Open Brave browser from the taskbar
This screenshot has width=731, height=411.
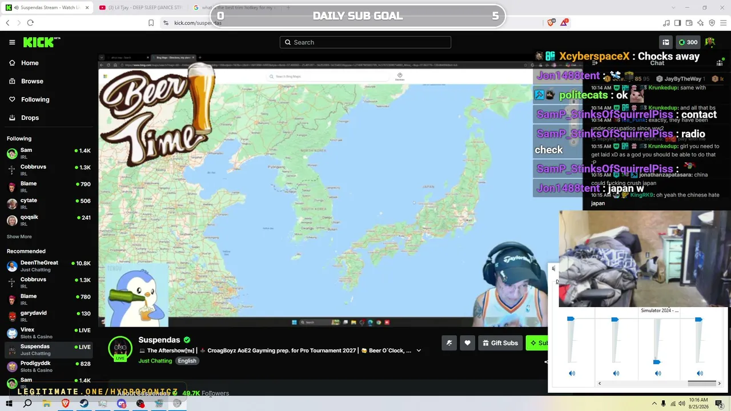coord(65,404)
